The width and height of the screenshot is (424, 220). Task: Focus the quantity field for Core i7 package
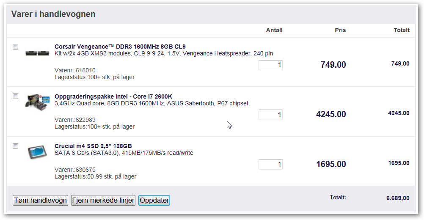coord(270,115)
